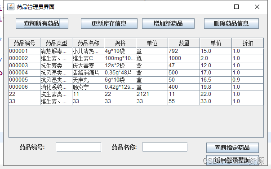This screenshot has width=271, height=169.
Task: Click the 更新库存信息 button
Action: [109, 23]
